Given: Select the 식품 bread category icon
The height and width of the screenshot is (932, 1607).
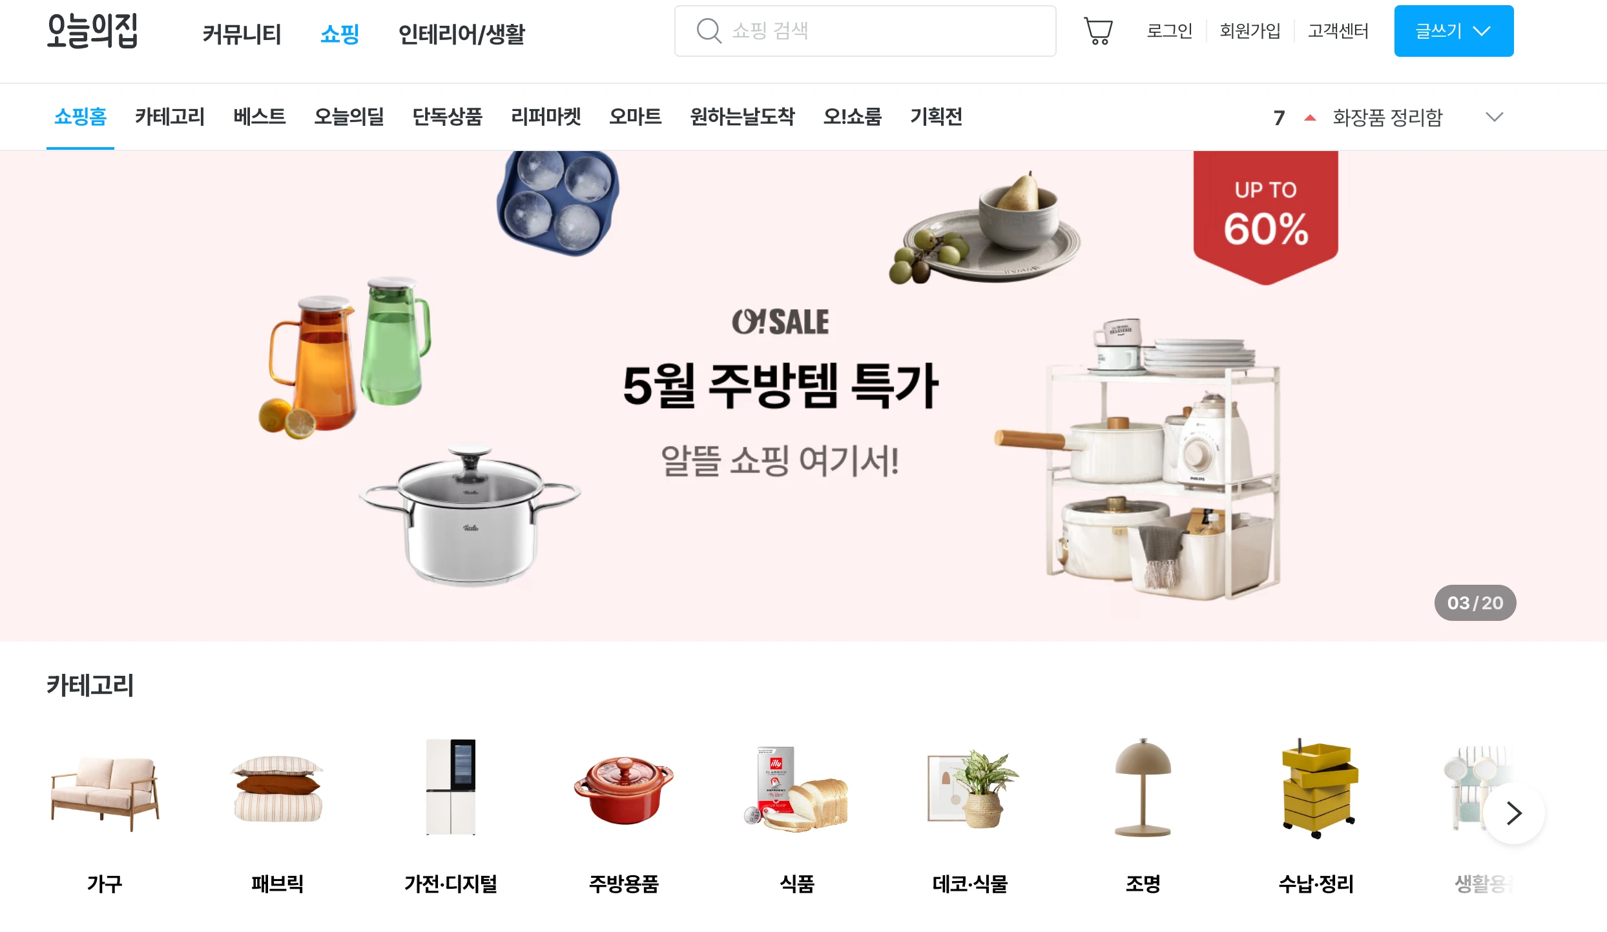Looking at the screenshot, I should (796, 789).
